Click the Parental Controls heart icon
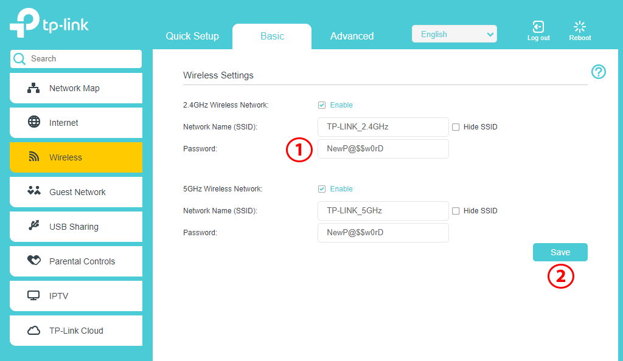Screen dimensions: 623x361 [x=34, y=260]
